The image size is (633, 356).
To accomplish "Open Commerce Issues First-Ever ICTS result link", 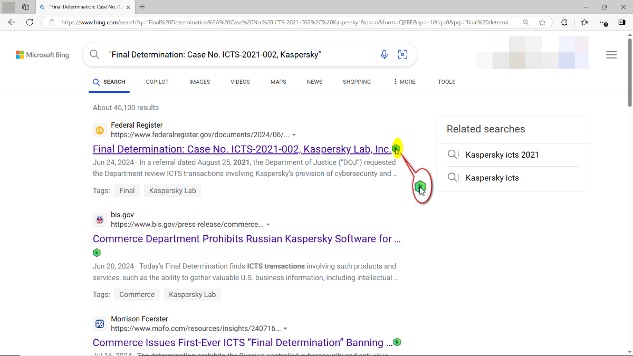I will (243, 343).
